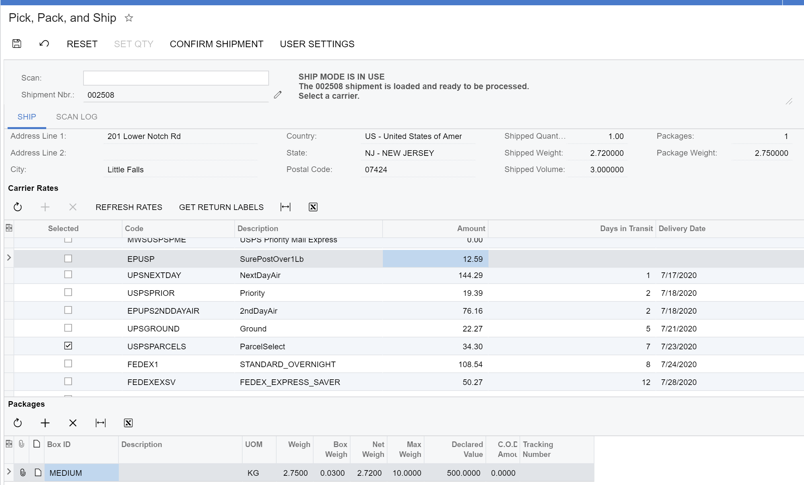Switch to the SCAN LOG tab
This screenshot has width=804, height=485.
tap(76, 117)
